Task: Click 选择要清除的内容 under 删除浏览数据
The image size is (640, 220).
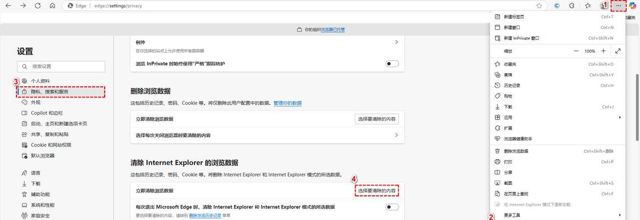Action: coord(377,119)
